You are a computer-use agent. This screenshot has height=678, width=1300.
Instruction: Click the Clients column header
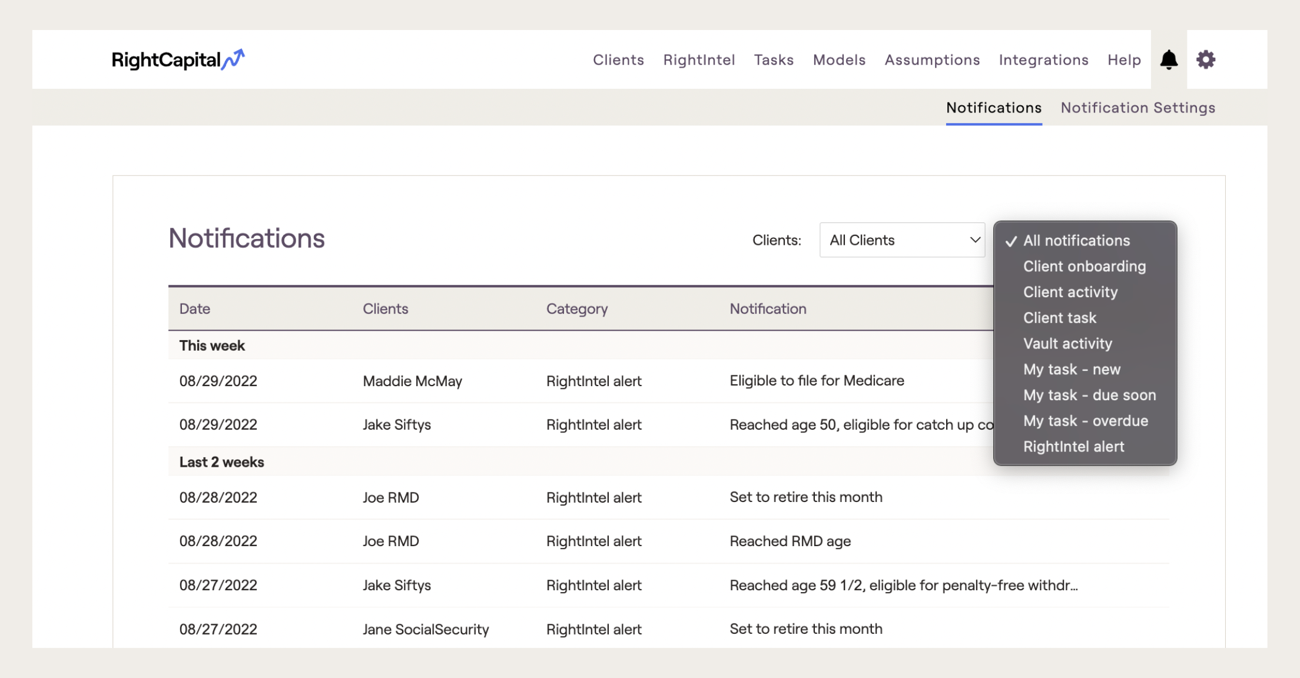point(385,309)
